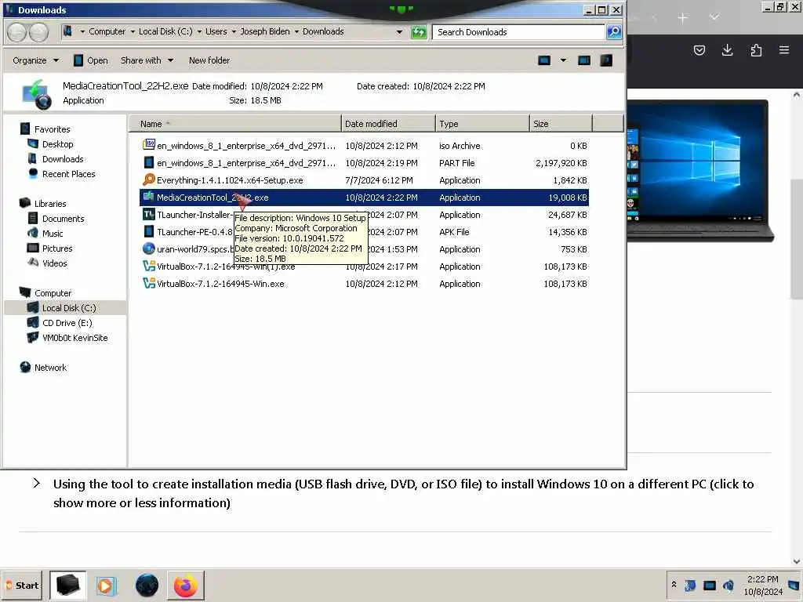This screenshot has height=602, width=803.
Task: Open the Documents library
Action: [63, 219]
